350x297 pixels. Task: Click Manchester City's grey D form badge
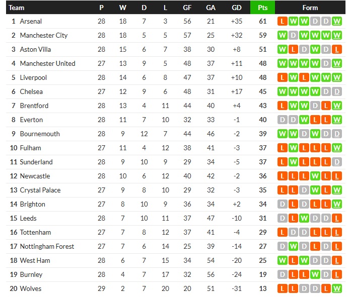coord(293,36)
